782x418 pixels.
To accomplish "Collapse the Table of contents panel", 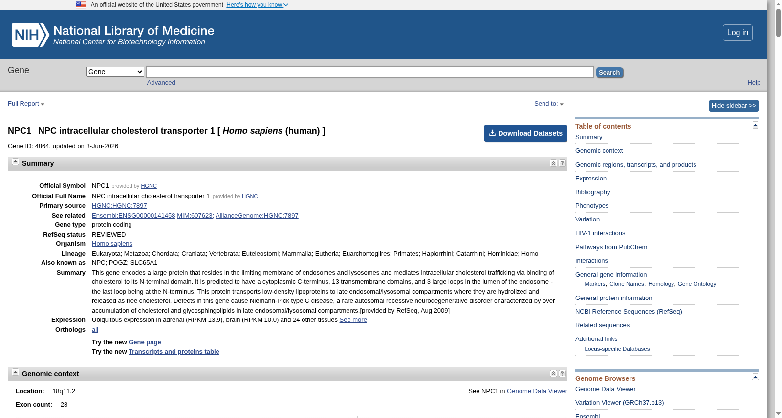I will point(755,125).
